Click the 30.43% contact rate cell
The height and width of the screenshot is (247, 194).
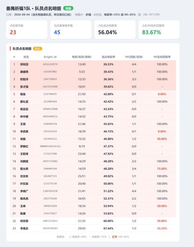[x=108, y=72]
